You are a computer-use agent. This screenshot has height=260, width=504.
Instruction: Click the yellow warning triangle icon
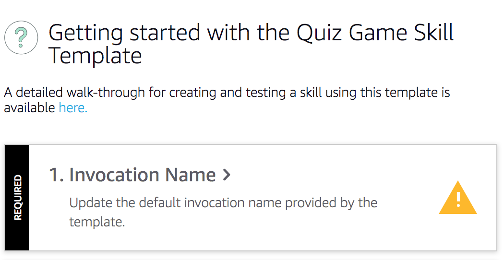(457, 199)
